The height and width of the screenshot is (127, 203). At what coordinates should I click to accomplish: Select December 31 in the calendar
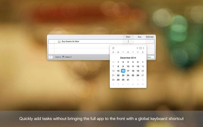click(128, 80)
